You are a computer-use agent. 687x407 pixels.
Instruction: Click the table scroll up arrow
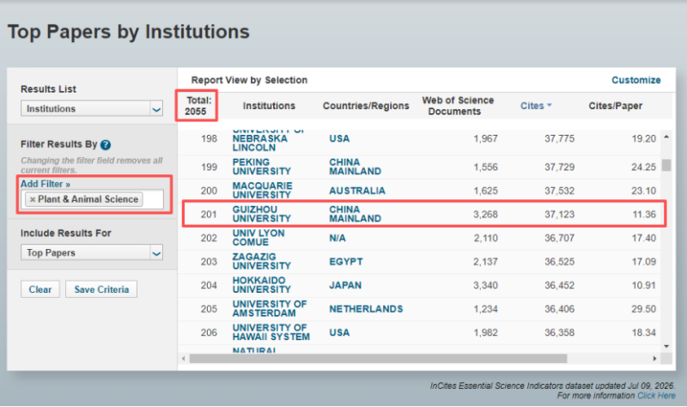666,137
